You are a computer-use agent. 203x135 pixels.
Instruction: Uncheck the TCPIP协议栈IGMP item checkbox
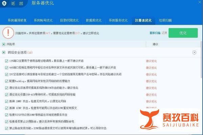coord(6,115)
